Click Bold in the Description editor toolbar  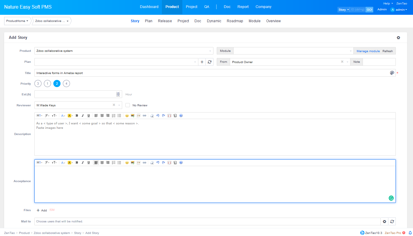[x=77, y=115]
